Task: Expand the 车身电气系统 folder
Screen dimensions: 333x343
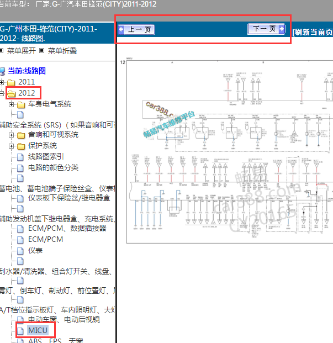Action: click(x=11, y=105)
